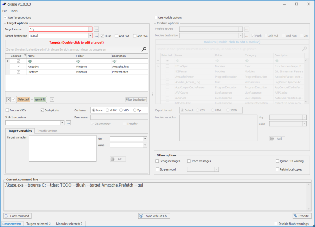Click the filter pin icon on Selected header

[25, 55]
